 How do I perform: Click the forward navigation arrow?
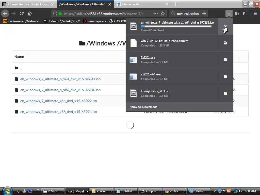[x=13, y=14]
